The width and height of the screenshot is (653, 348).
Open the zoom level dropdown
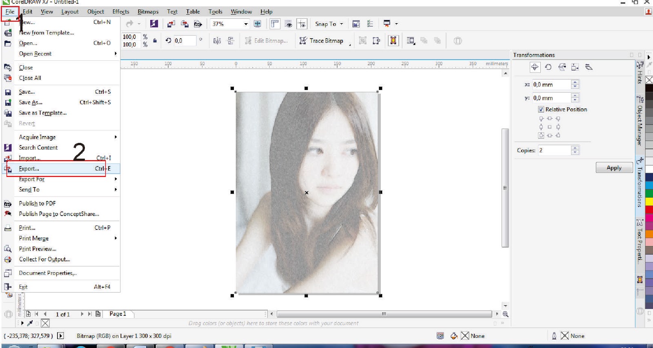(x=246, y=24)
